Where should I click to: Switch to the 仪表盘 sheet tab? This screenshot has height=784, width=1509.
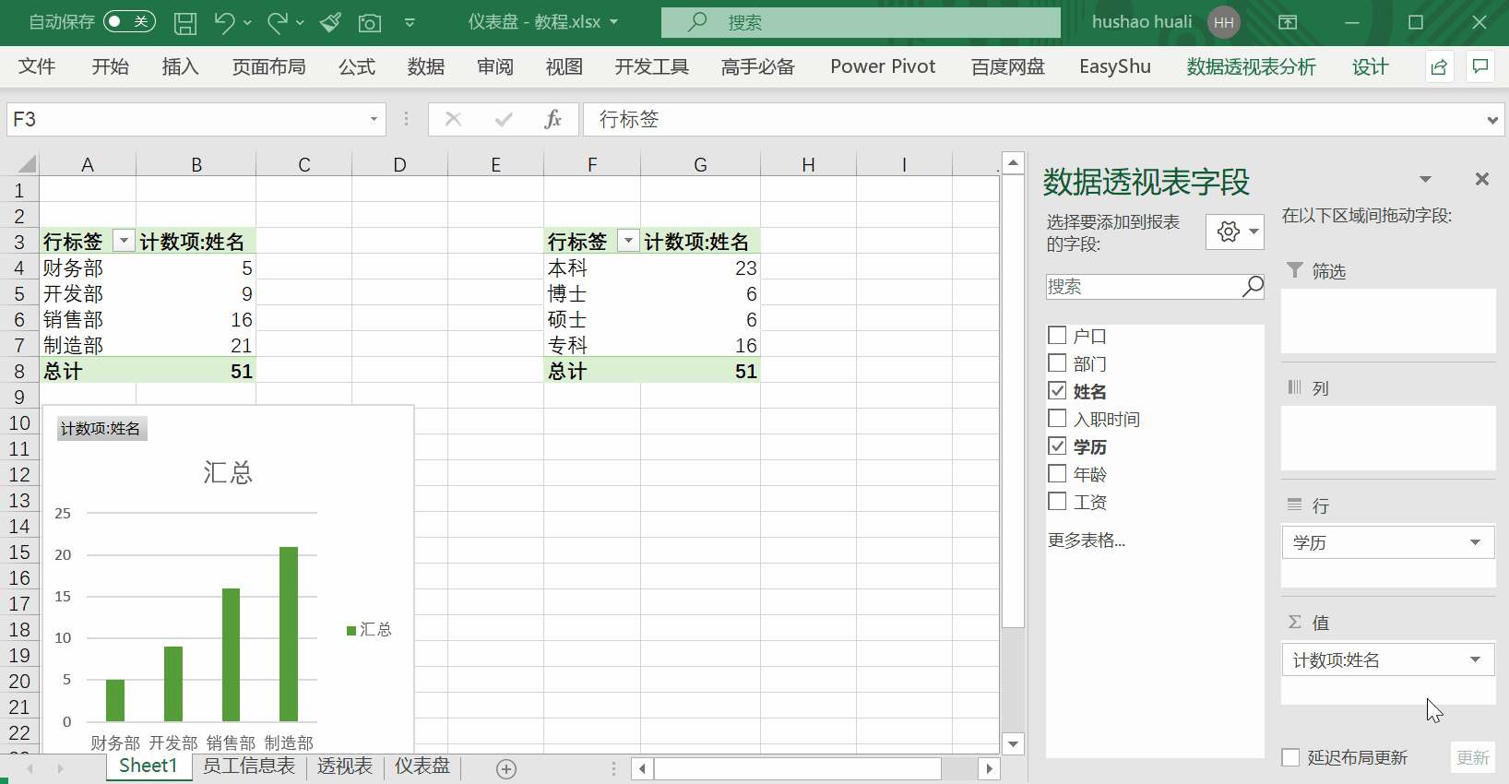pos(422,766)
